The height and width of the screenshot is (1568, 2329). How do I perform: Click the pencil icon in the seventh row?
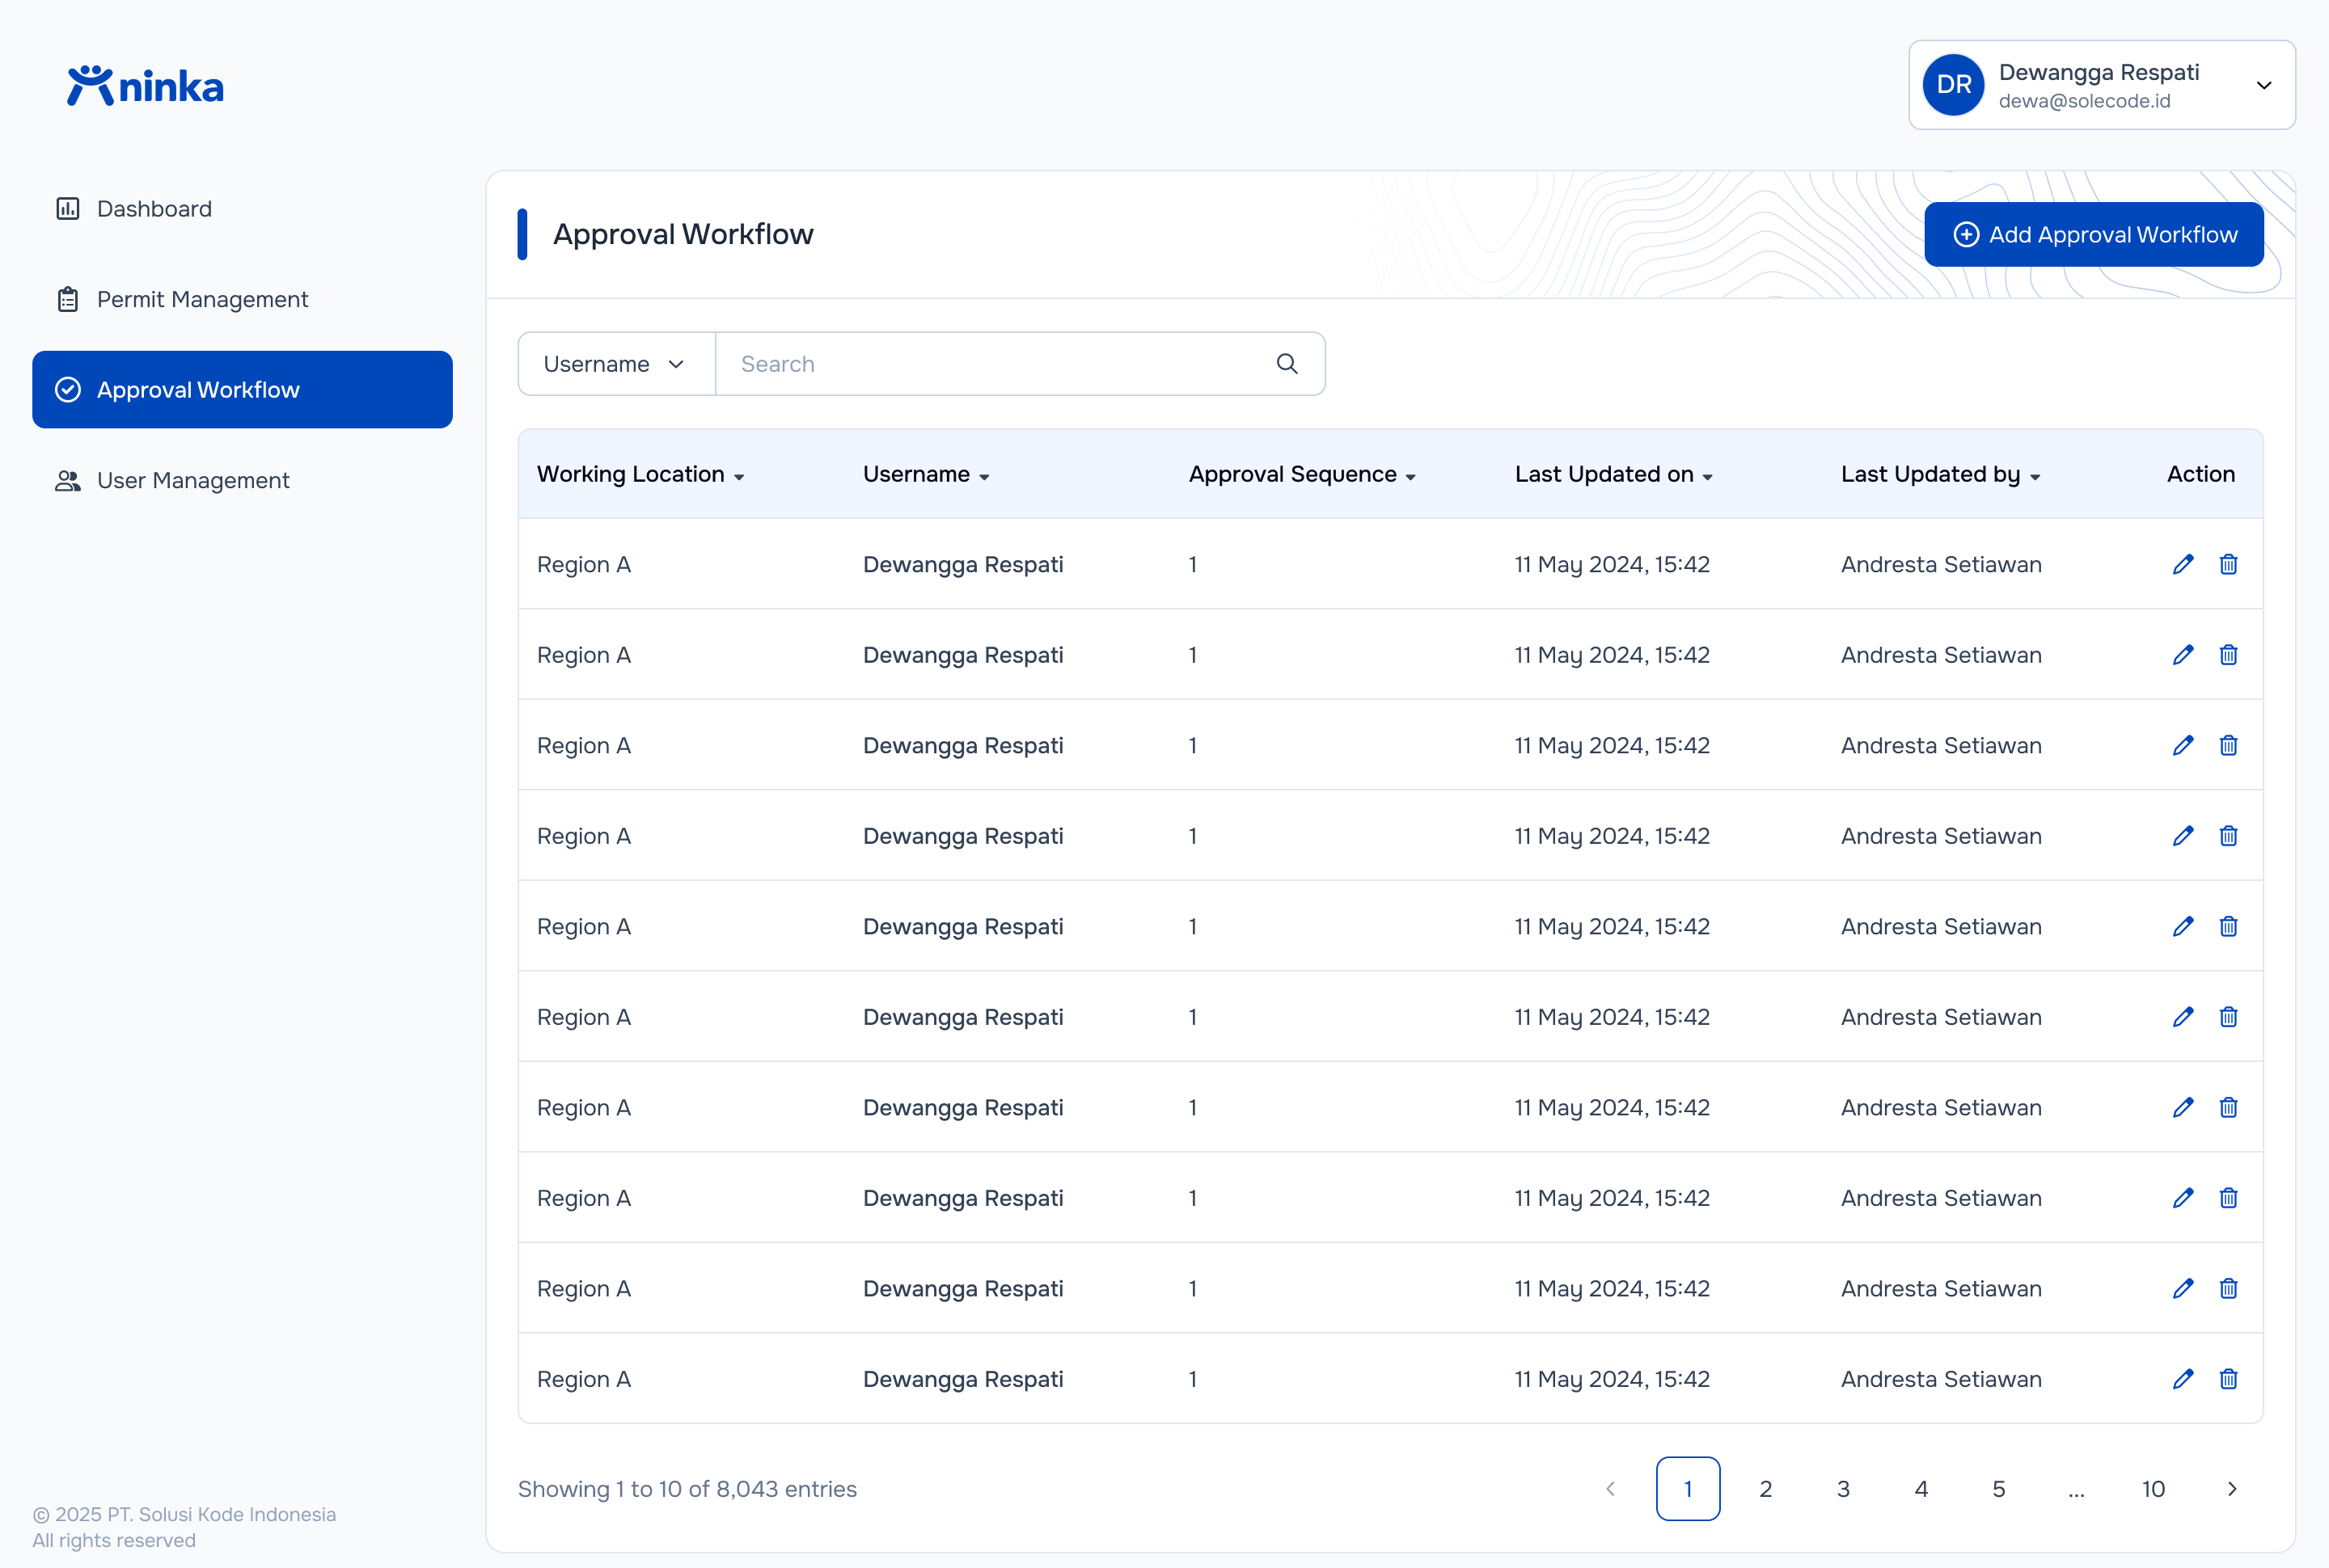[x=2183, y=1107]
